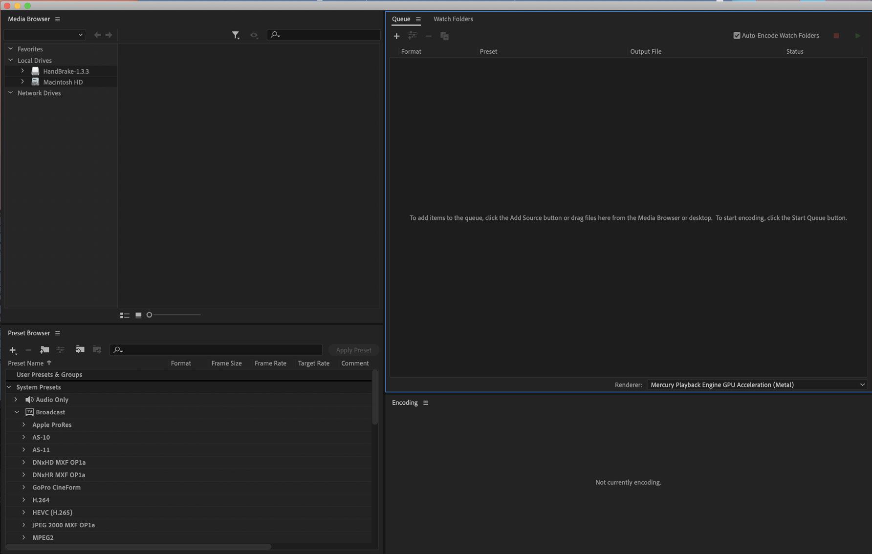Screen dimensions: 872x554
Task: Click the Media Browser search field
Action: (324, 35)
